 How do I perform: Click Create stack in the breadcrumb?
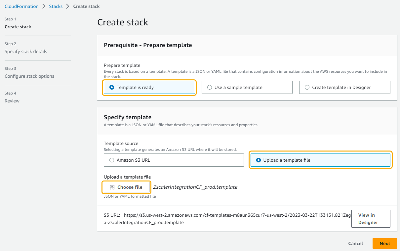[x=86, y=6]
